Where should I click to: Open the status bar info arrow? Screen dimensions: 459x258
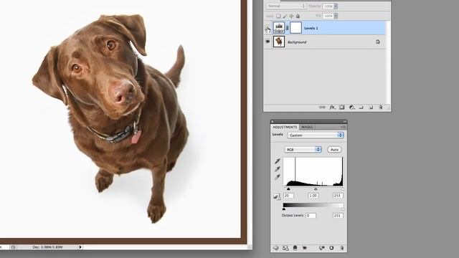pyautogui.click(x=80, y=247)
